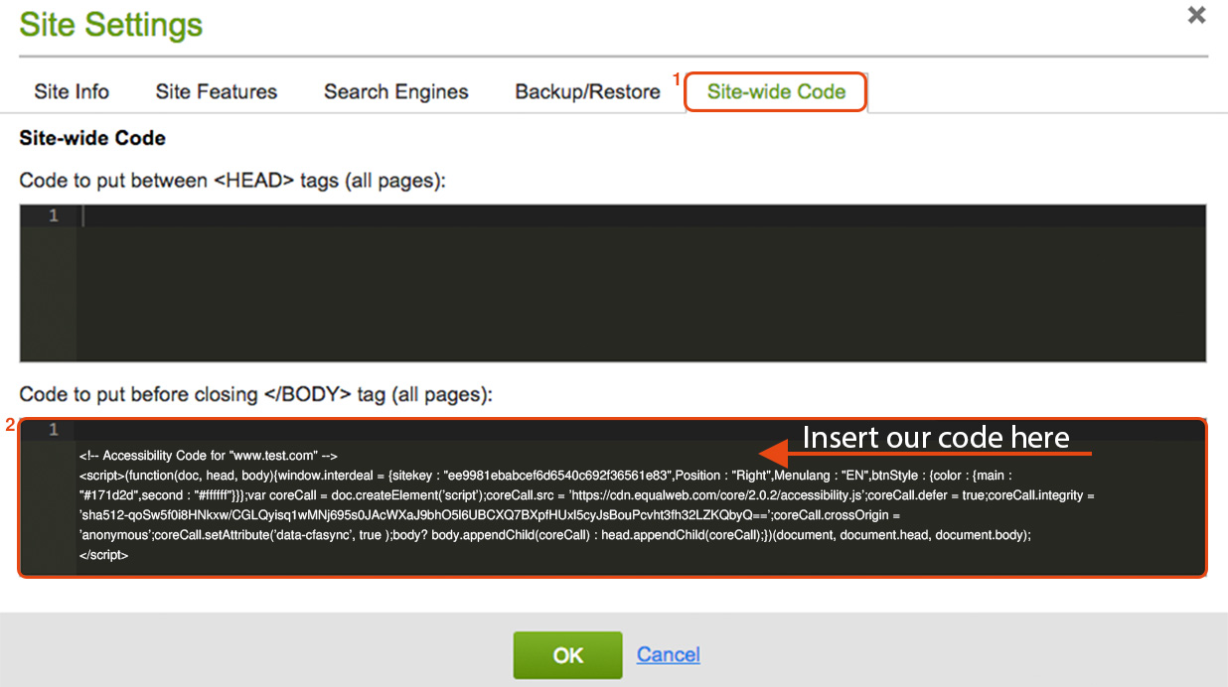1228x687 pixels.
Task: Close the Site Settings dialog
Action: [1196, 15]
